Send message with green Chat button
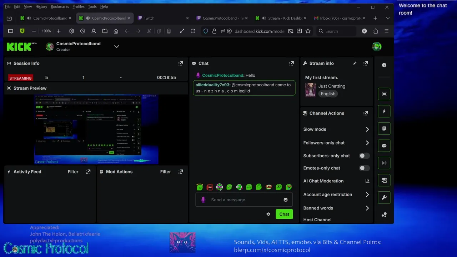The height and width of the screenshot is (257, 457). (x=284, y=214)
